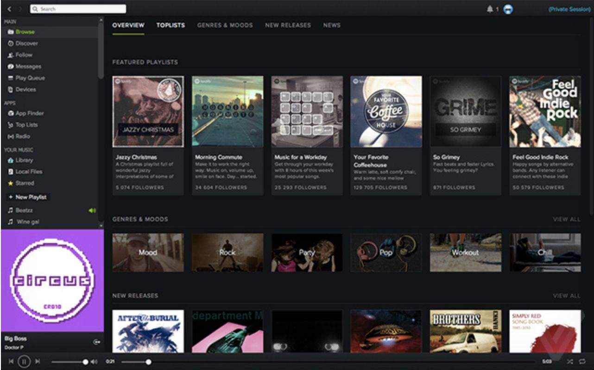Switch to the Genres & Moods tab

tap(225, 25)
